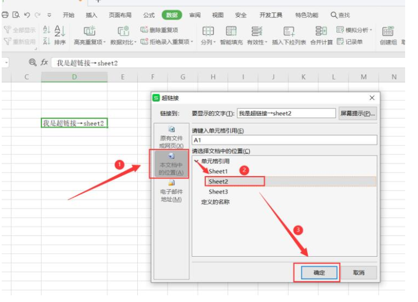418x302 pixels.
Task: Click the 请键入单元格引用 input field
Action: coord(284,140)
